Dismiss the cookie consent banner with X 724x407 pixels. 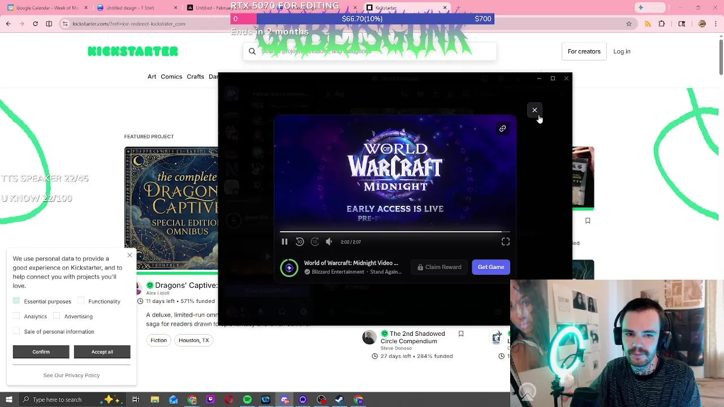point(130,256)
